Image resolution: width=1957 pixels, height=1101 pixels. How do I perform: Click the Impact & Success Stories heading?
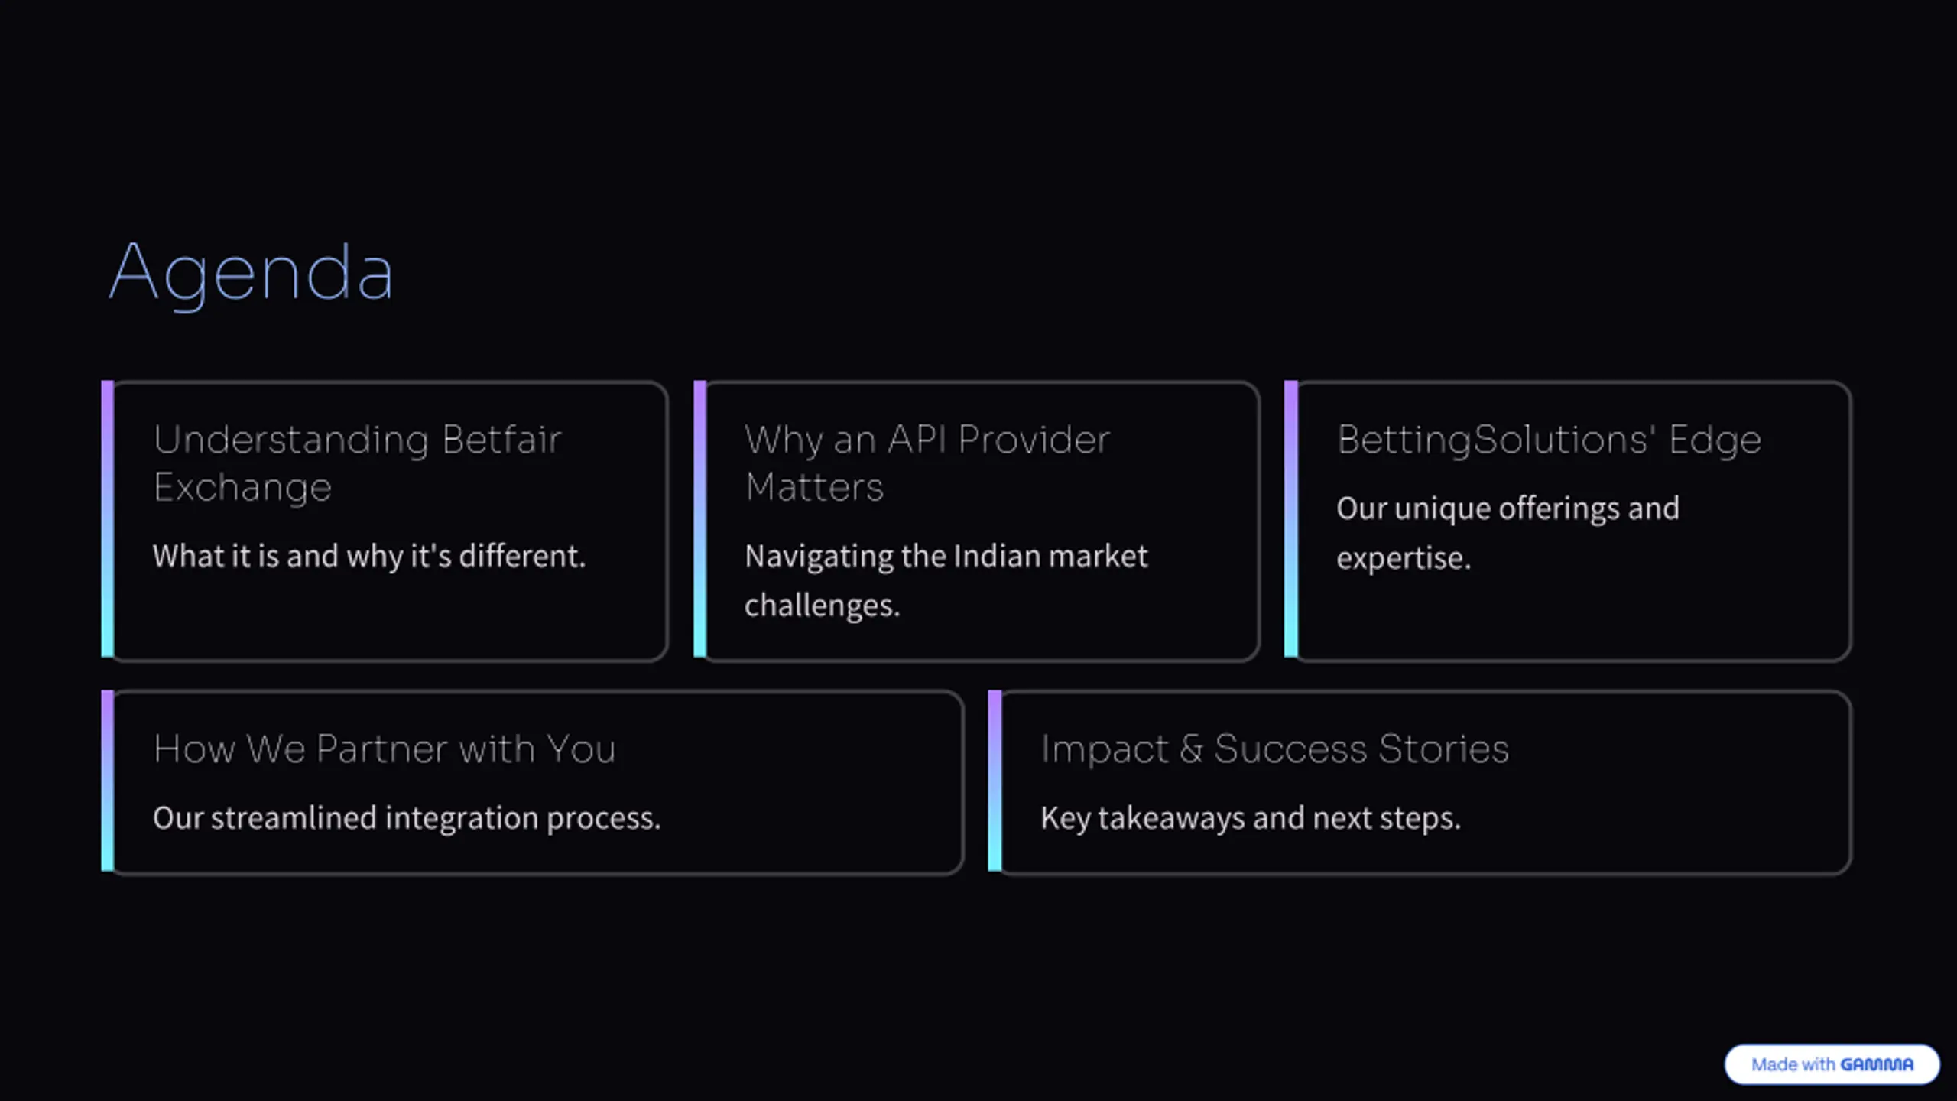coord(1274,749)
